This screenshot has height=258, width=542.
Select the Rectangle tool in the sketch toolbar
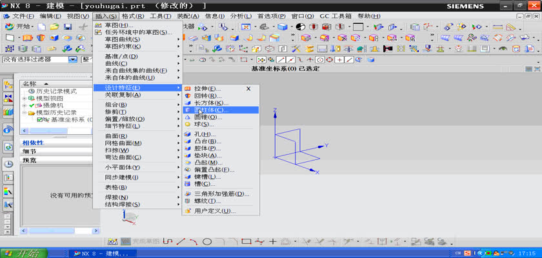click(x=246, y=242)
